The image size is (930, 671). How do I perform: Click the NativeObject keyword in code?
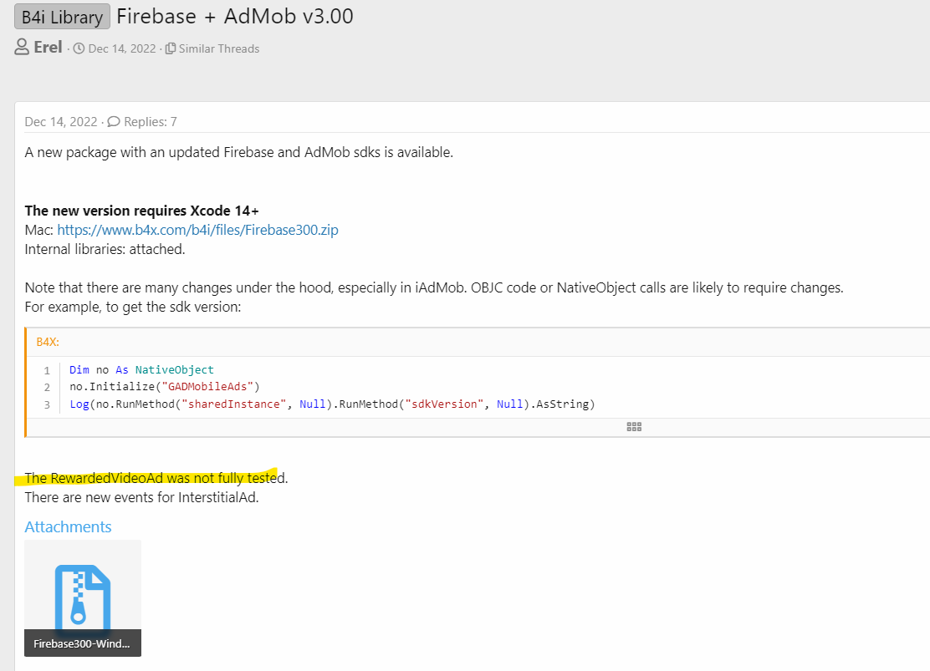coord(174,369)
